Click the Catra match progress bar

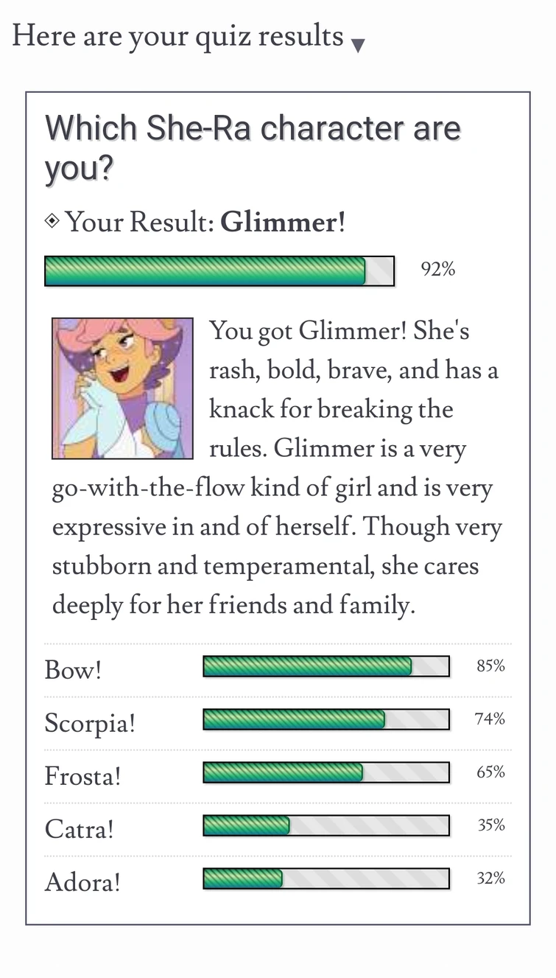coord(325,825)
